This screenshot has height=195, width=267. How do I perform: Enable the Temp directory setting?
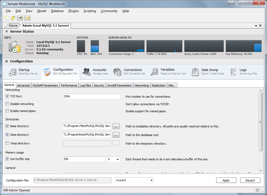(7, 143)
